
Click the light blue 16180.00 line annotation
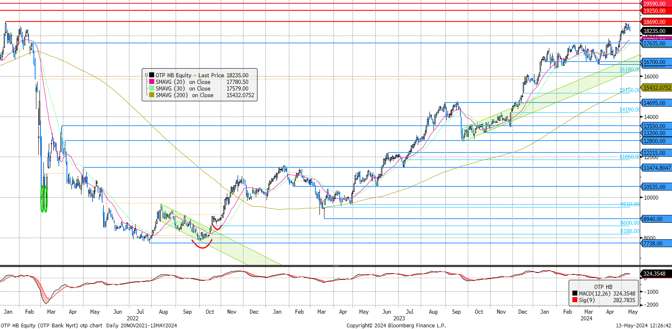point(629,70)
